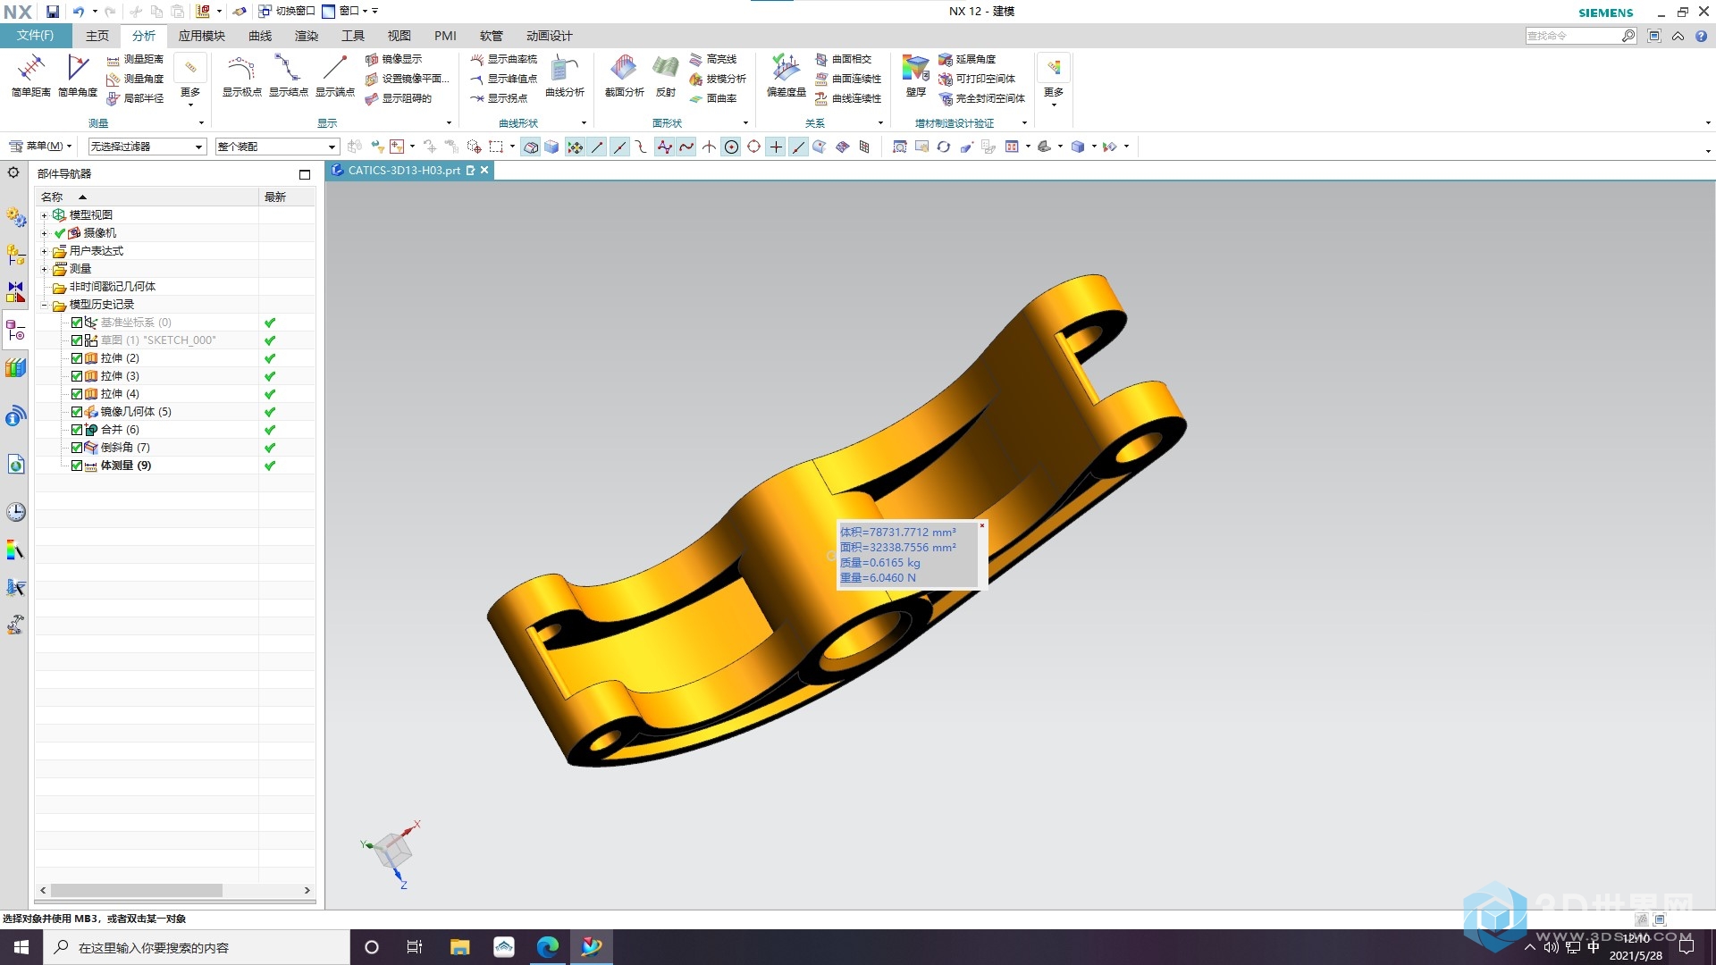Close the measurement result popup

[981, 525]
